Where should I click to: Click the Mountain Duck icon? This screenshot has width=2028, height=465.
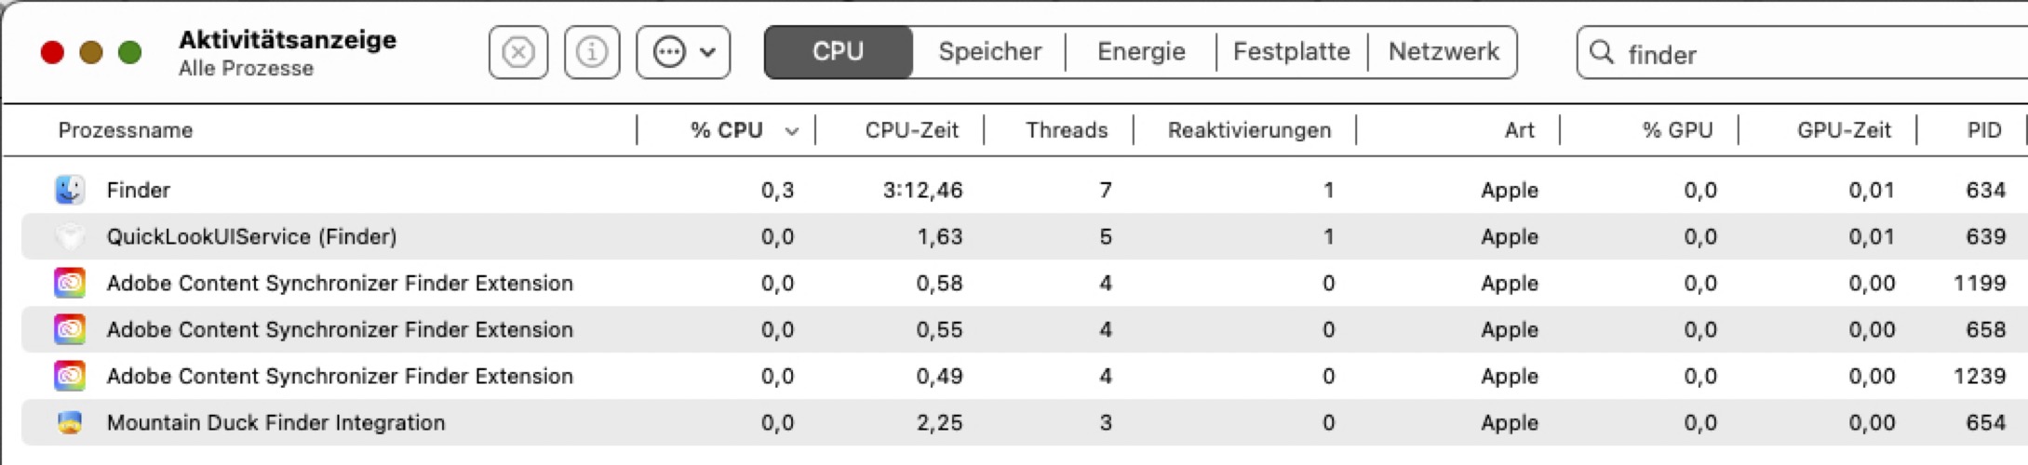click(70, 422)
